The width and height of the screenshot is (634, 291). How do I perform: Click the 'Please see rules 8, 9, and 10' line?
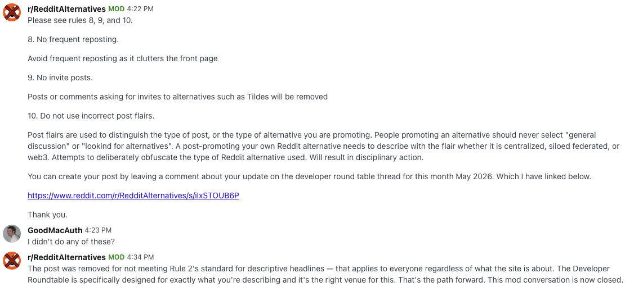(80, 21)
